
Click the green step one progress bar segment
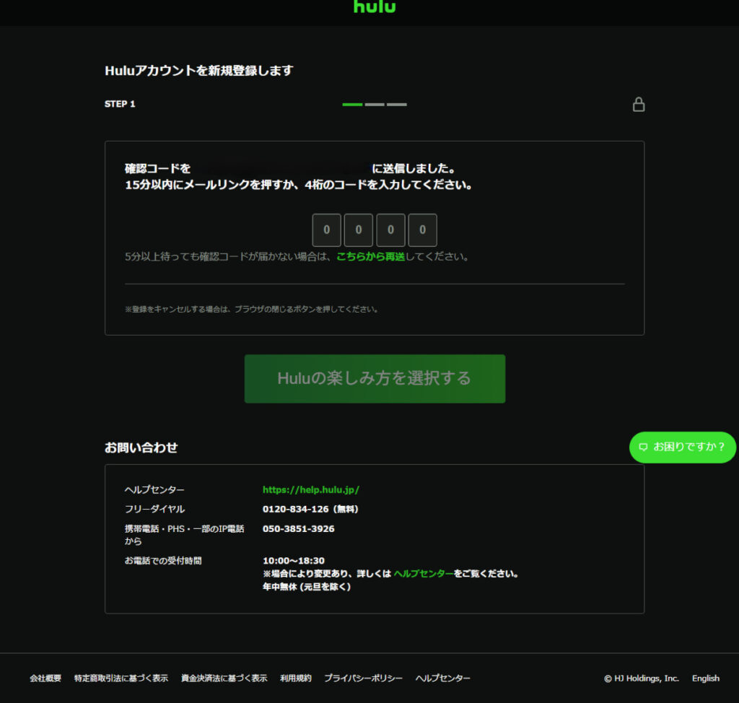click(352, 104)
